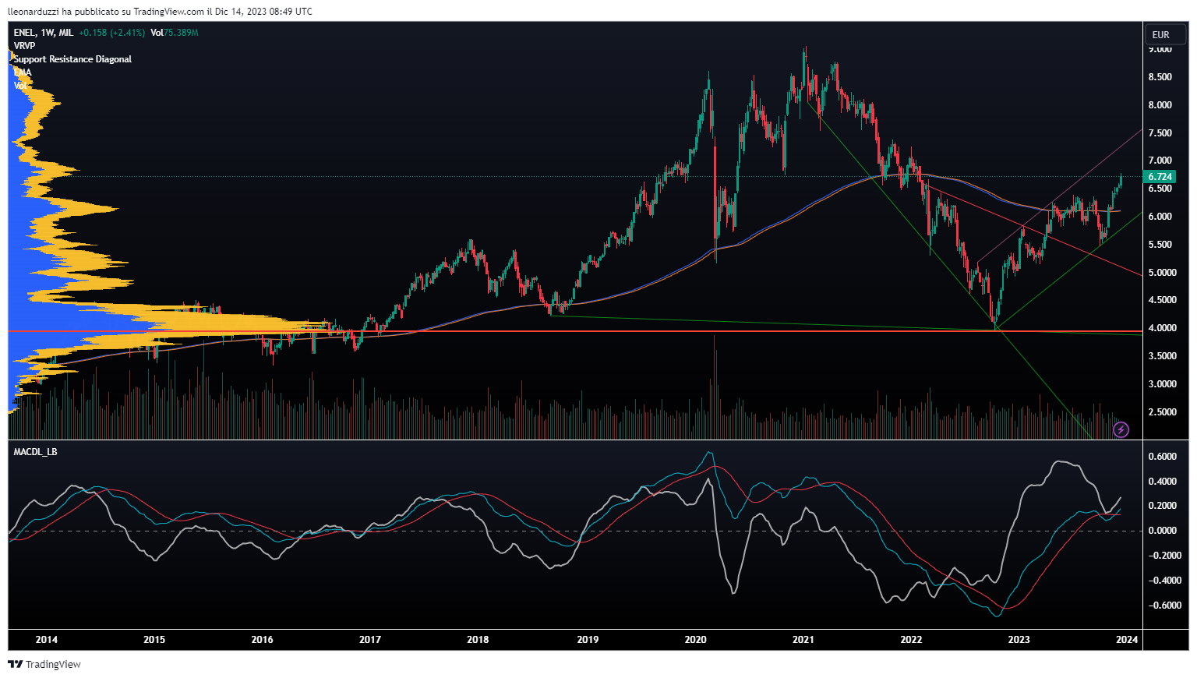
Task: Click the 2020 label on time axis
Action: point(696,640)
